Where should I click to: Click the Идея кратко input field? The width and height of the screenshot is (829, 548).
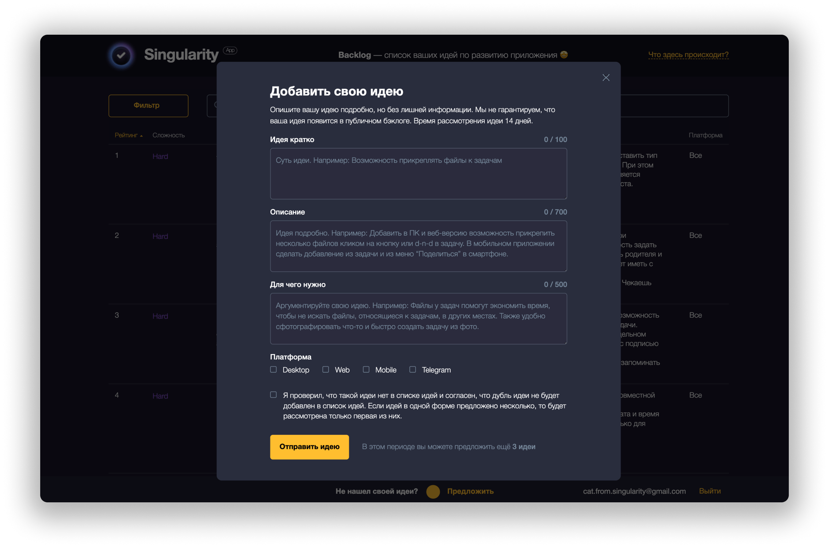(418, 173)
